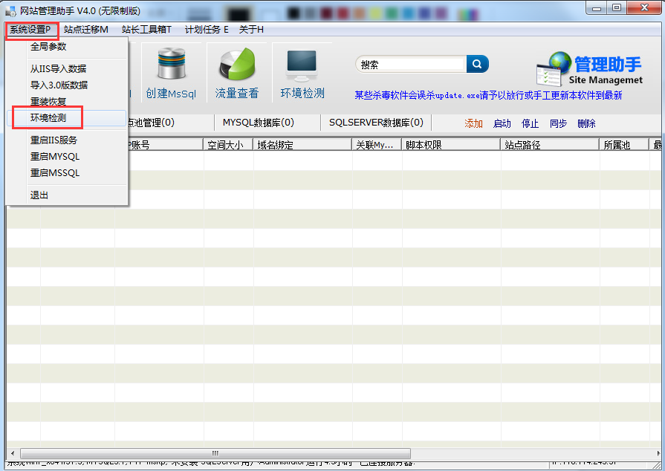Switch to the MYSQL数据库 tab
The height and width of the screenshot is (471, 665).
tap(259, 123)
